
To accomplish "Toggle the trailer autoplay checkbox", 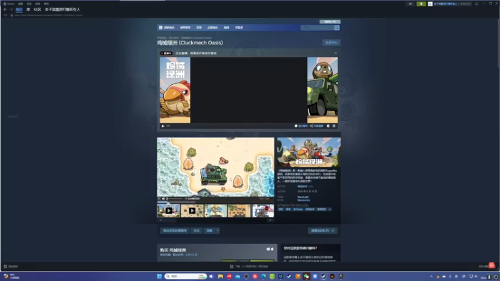I will [x=186, y=199].
